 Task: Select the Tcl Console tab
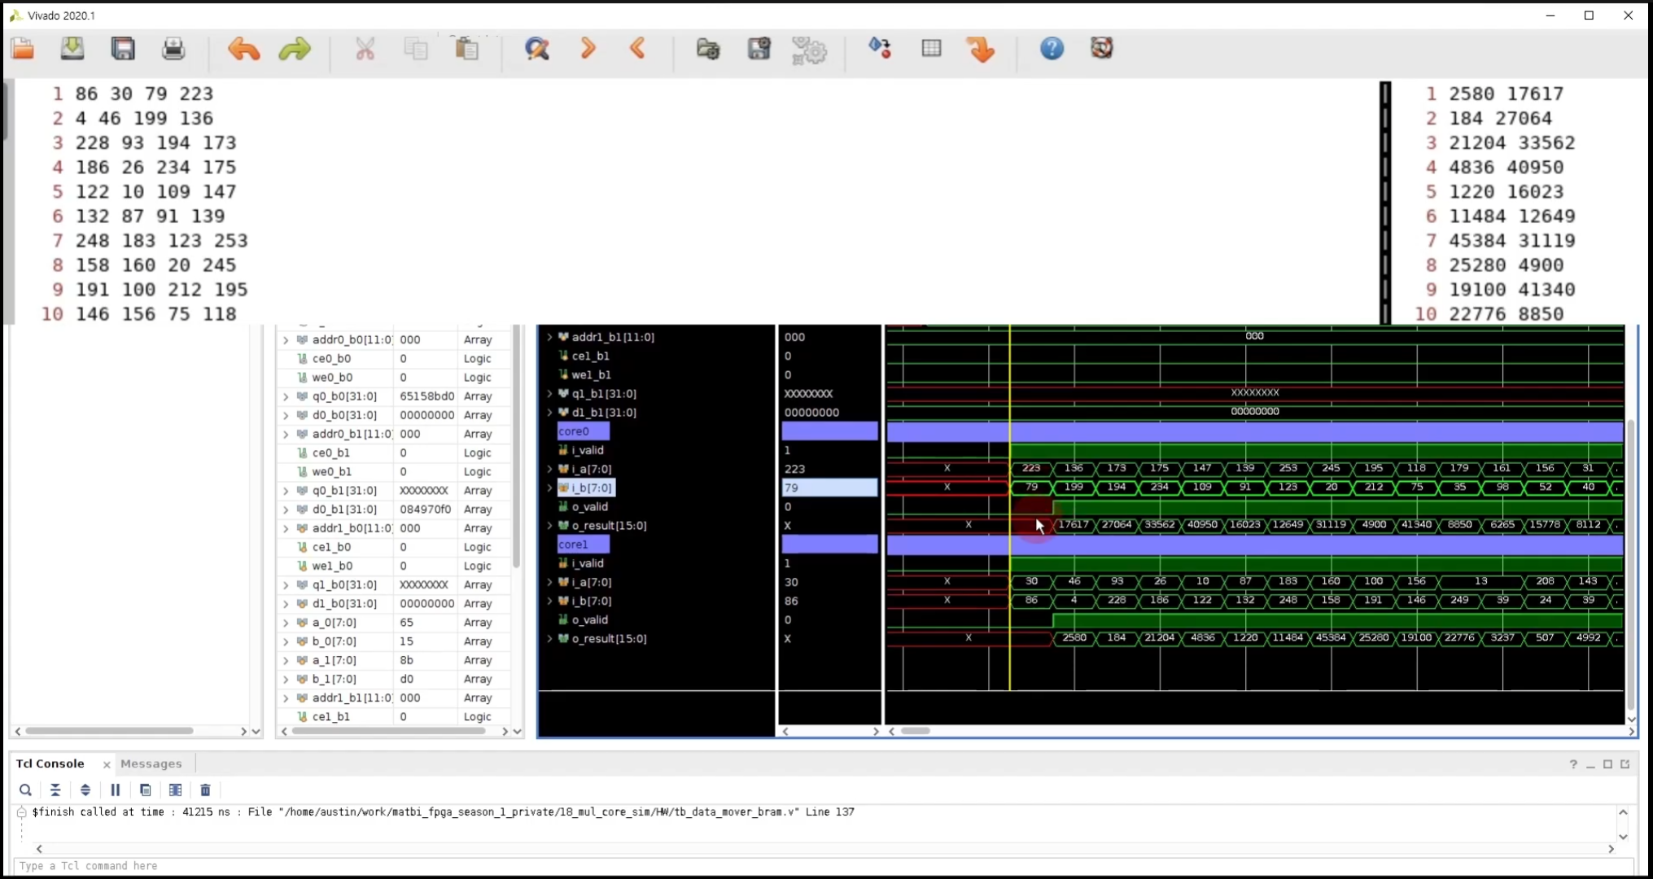[50, 763]
